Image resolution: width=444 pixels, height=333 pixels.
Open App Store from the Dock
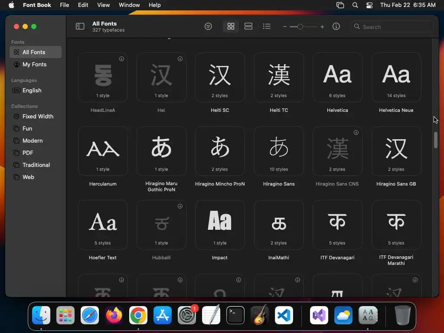(x=163, y=315)
